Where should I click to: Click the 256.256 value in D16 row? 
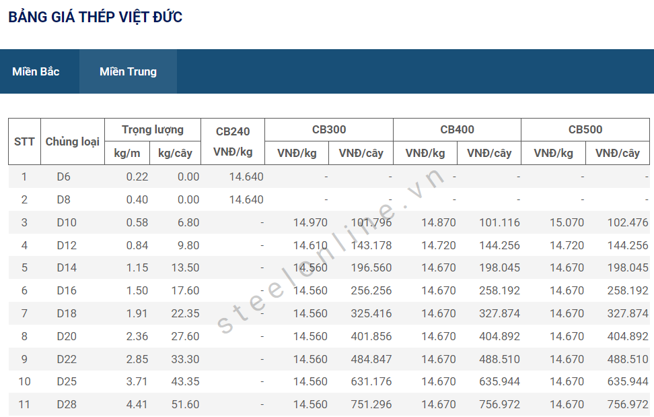point(371,290)
